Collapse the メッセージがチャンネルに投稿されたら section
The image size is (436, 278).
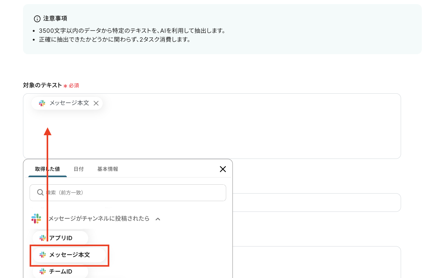[158, 219]
